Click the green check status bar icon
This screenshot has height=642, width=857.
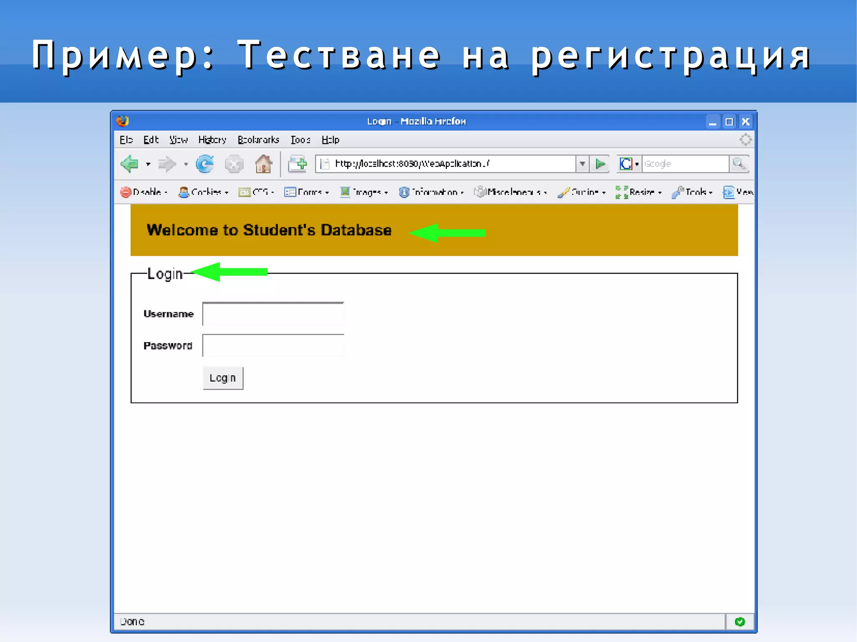740,622
